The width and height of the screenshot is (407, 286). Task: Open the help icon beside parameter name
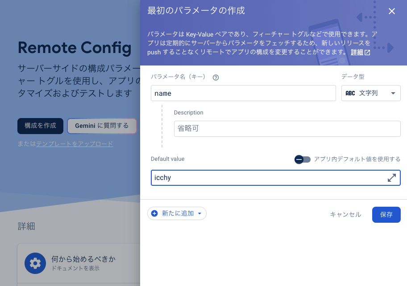tap(216, 78)
